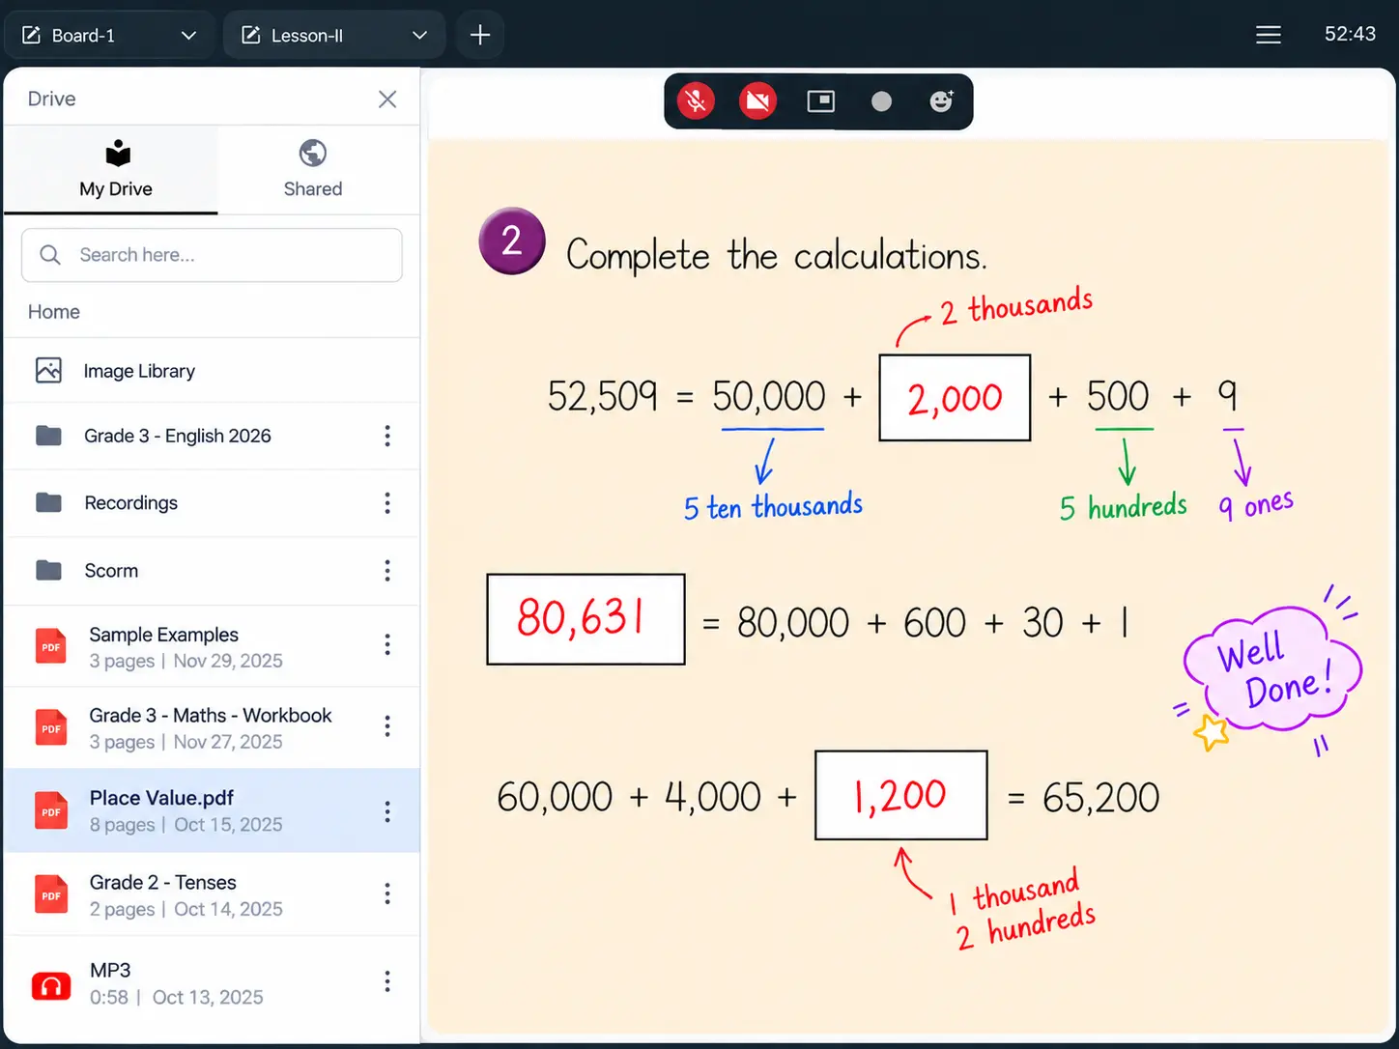
Task: Open the Image Library
Action: pos(212,371)
